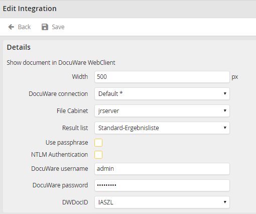Click the Save button label

click(58, 27)
